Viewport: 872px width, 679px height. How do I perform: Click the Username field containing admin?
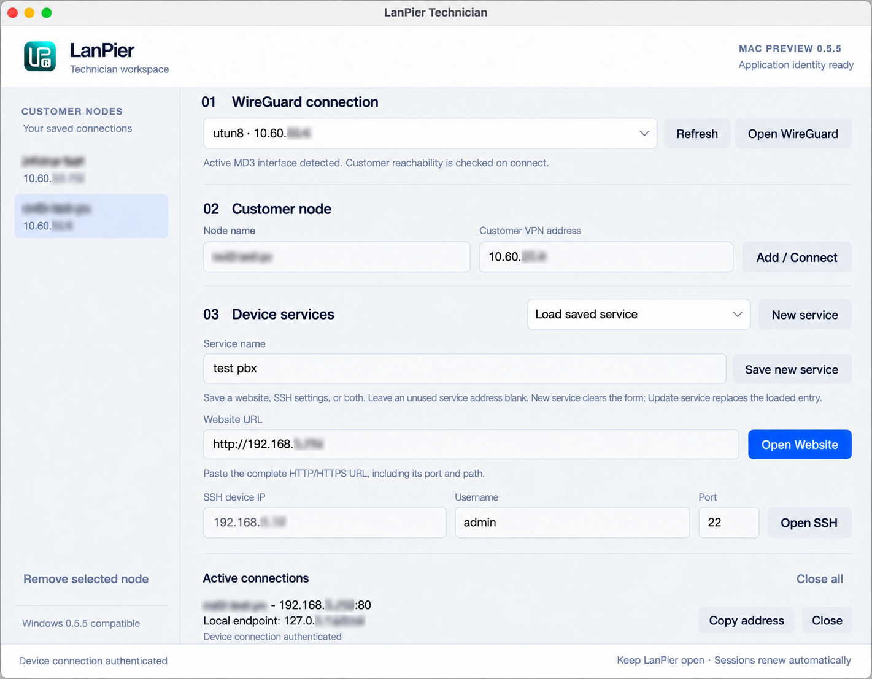pos(572,523)
